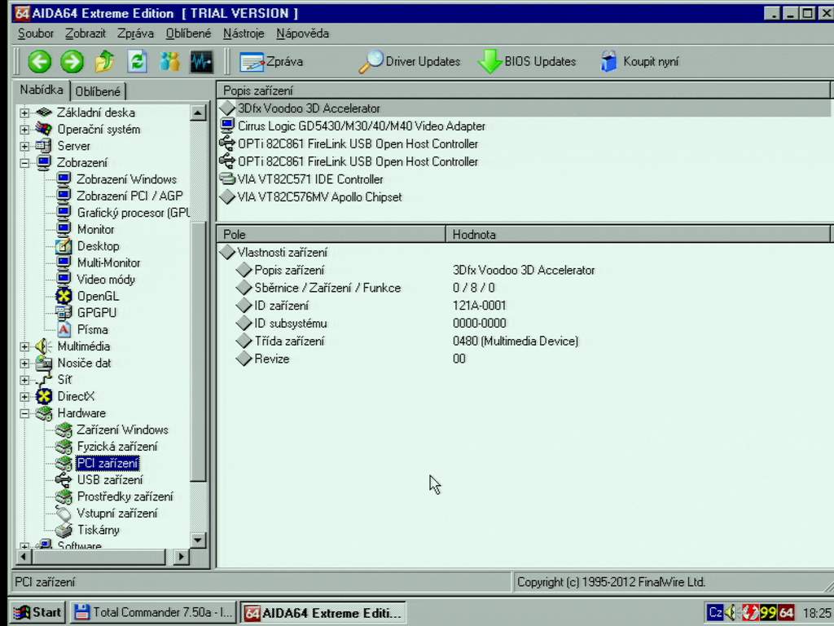Collapse the Zobrazení tree node

pos(24,163)
